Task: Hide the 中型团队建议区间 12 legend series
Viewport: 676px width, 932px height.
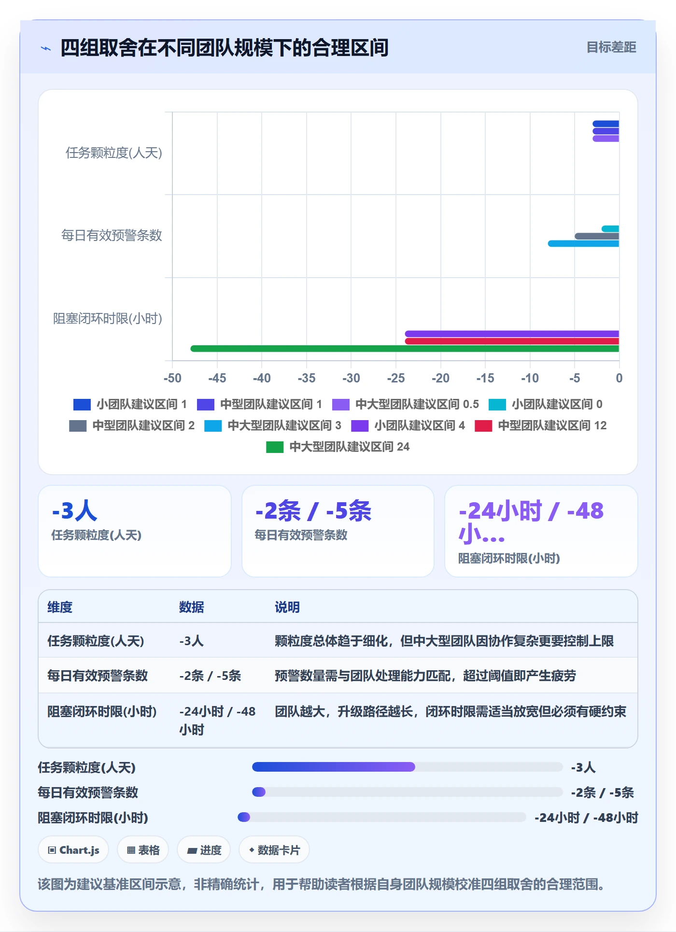Action: 541,425
